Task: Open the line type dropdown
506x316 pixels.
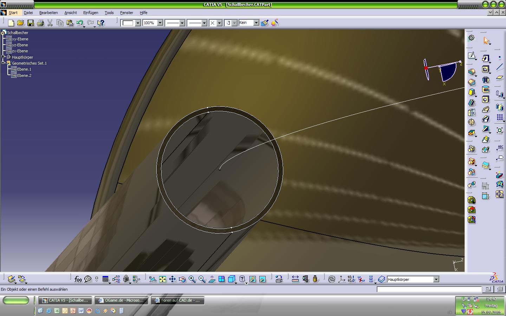Action: 204,23
